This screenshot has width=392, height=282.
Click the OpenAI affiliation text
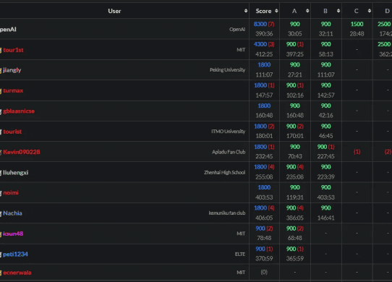click(237, 29)
